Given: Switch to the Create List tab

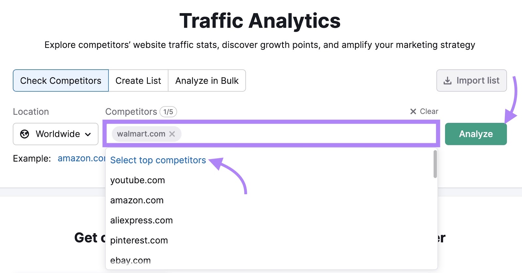Looking at the screenshot, I should click(138, 80).
